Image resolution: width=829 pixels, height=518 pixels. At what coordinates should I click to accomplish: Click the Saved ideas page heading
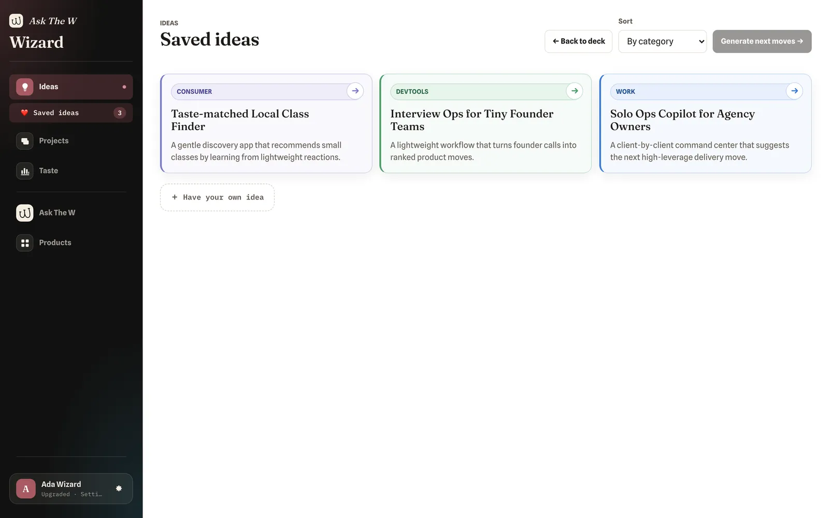tap(209, 39)
